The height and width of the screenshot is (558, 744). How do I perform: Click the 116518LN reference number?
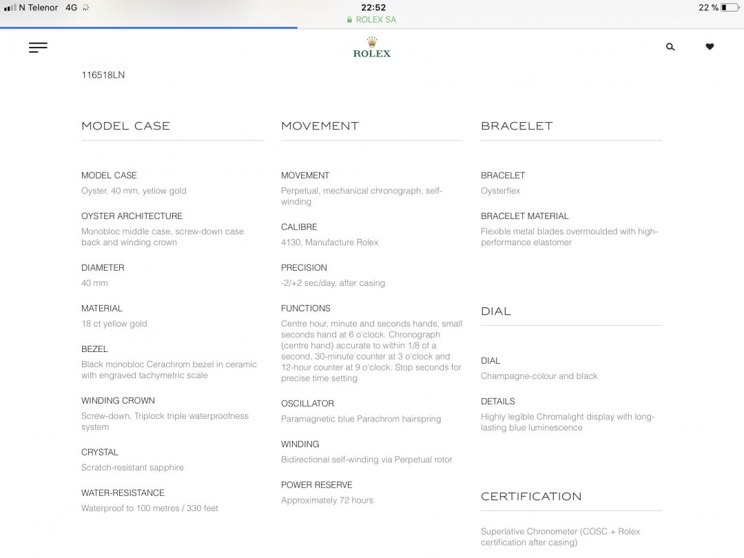(x=103, y=75)
